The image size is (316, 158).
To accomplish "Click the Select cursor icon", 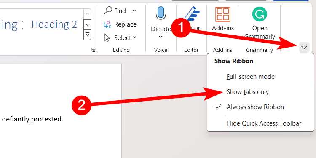I will 107,37.
